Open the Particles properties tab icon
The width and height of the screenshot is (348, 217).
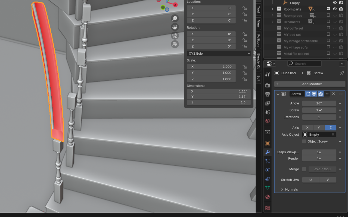(268, 161)
